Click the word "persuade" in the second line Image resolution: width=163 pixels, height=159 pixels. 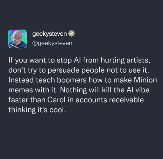point(64,70)
